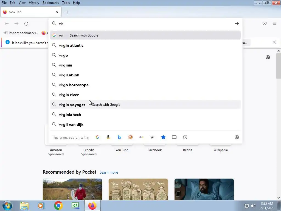The width and height of the screenshot is (281, 211).
Task: Open the Pocket story with hiker photo
Action: click(x=72, y=189)
